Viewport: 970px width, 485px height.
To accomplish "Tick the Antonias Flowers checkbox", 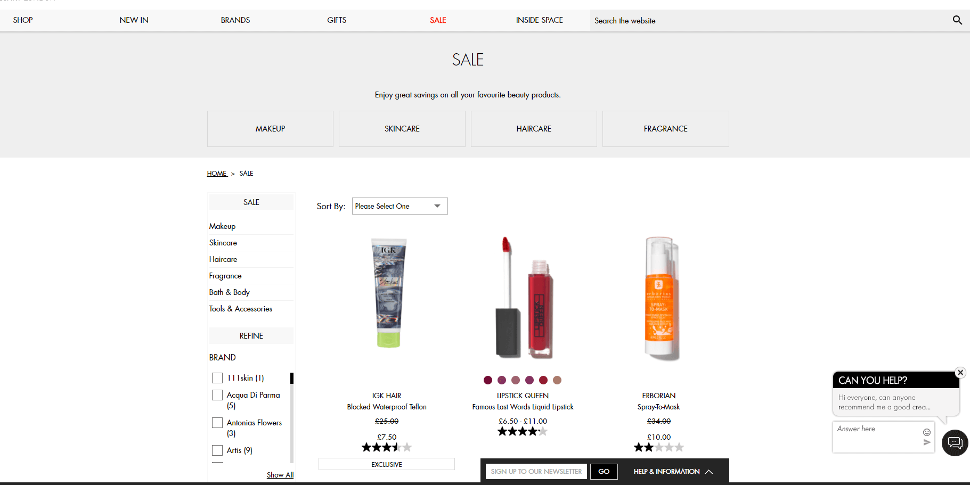I will point(217,423).
